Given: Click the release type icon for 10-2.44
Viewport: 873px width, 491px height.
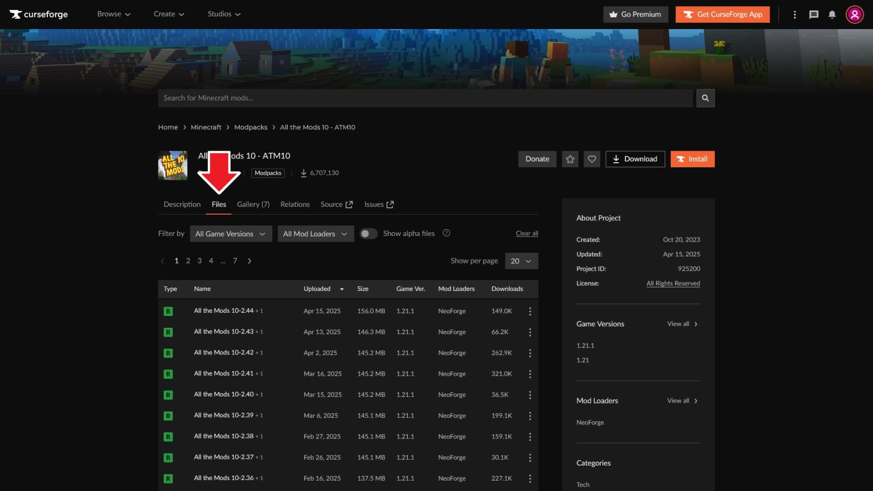Looking at the screenshot, I should tap(168, 311).
